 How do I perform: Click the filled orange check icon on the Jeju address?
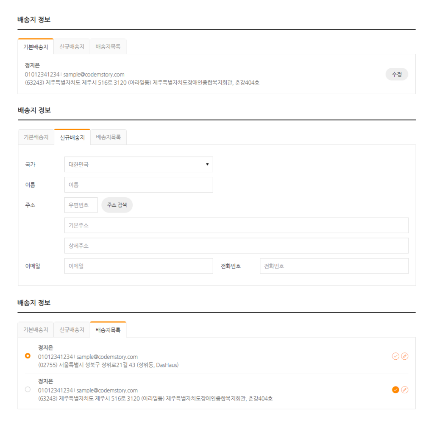(x=395, y=390)
